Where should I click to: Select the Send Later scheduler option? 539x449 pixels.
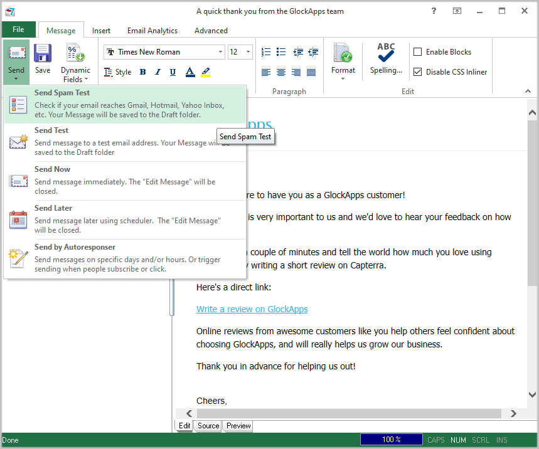(125, 219)
